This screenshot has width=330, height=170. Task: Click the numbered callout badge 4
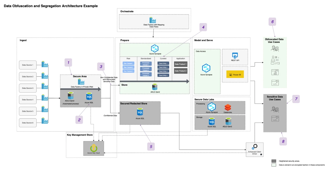click(203, 27)
